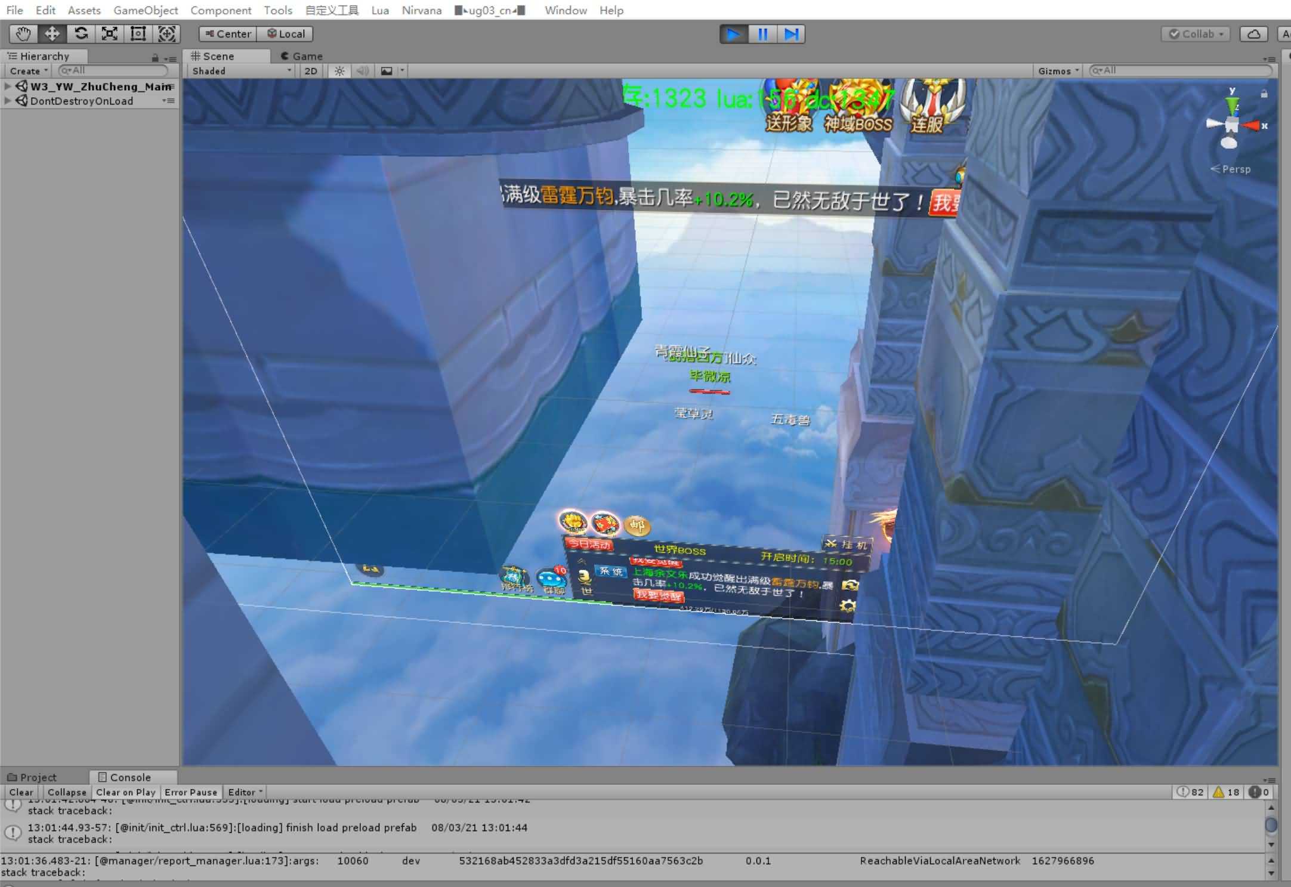
Task: Toggle Collapse in Console
Action: coord(67,792)
